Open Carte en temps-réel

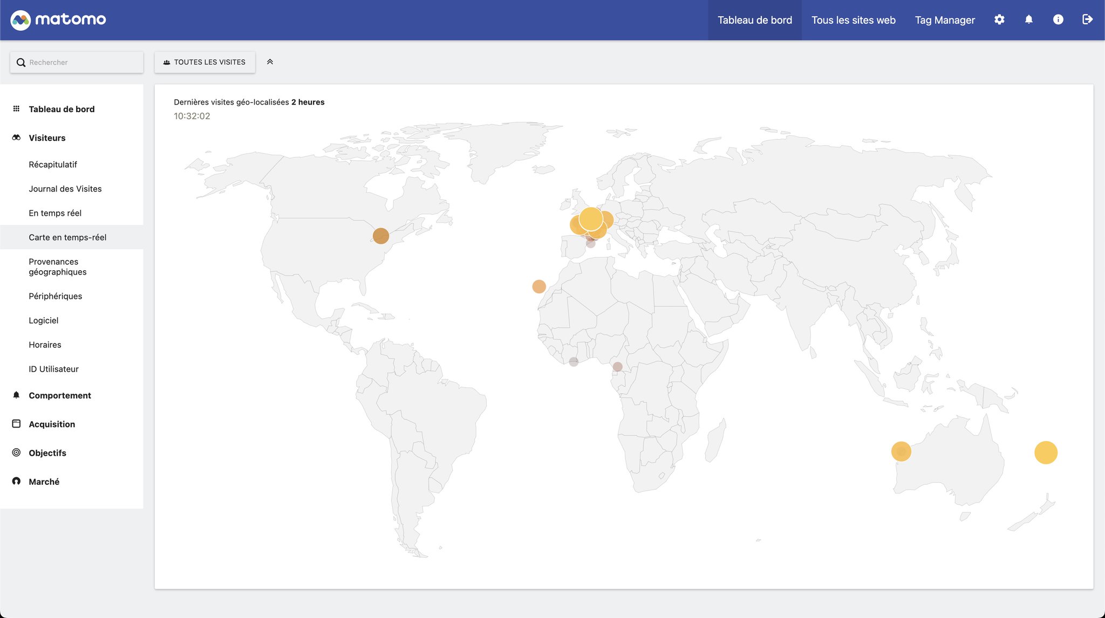pos(67,237)
